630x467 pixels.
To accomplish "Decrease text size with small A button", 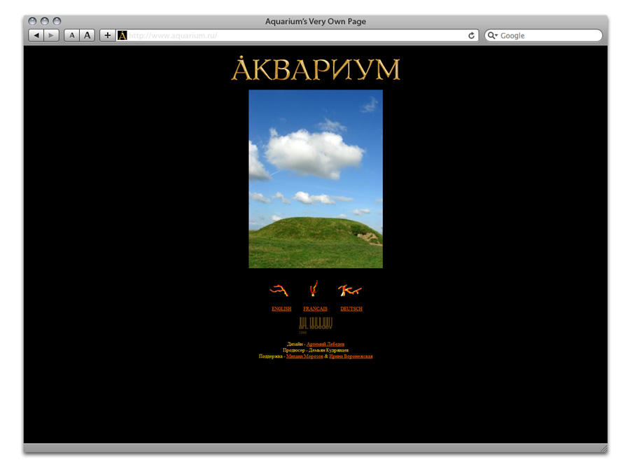I will 72,35.
